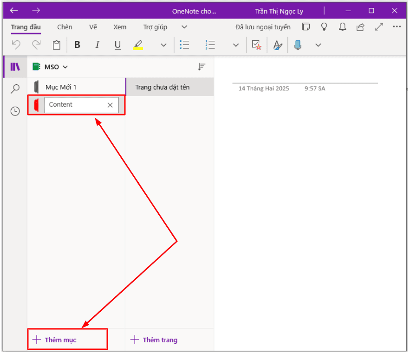The height and width of the screenshot is (353, 410).
Task: Switch to the Vẽ tab
Action: (x=93, y=27)
